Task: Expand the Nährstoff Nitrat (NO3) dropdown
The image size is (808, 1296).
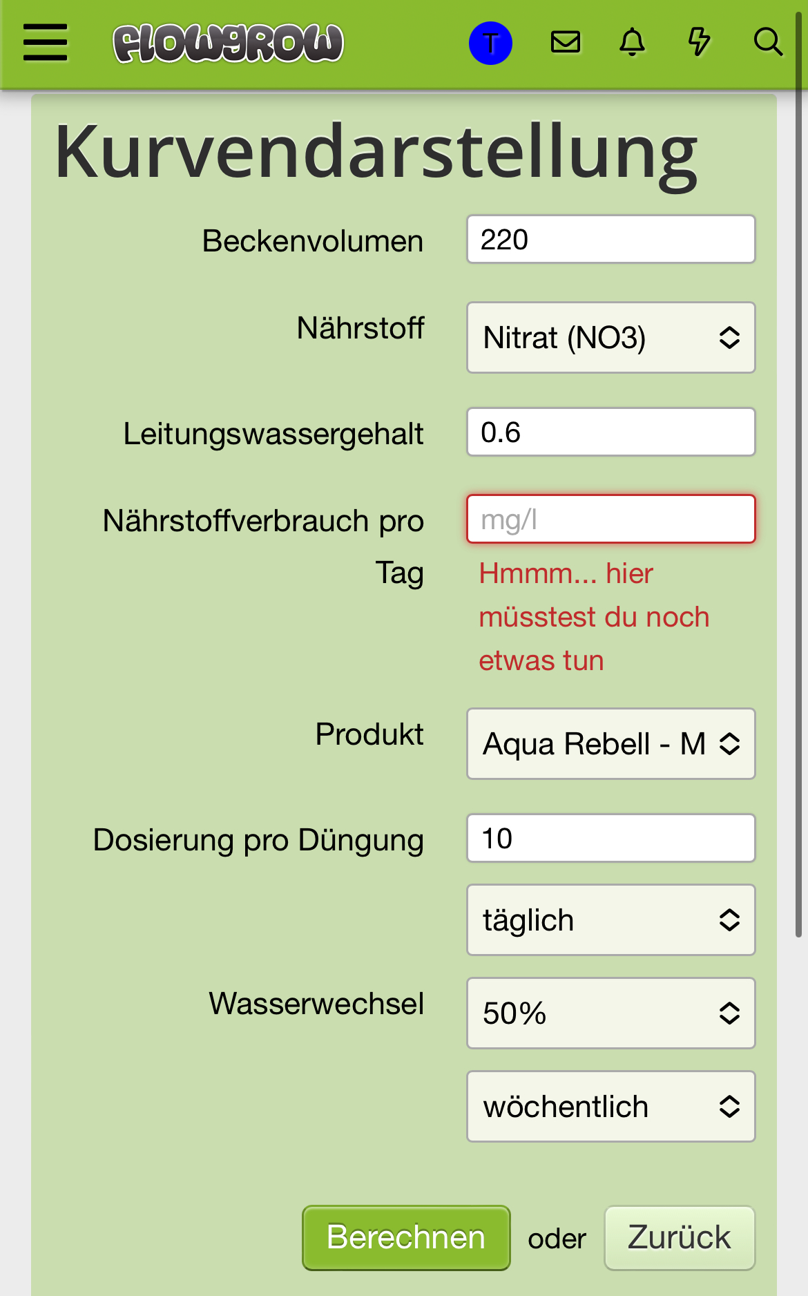Action: coord(611,338)
